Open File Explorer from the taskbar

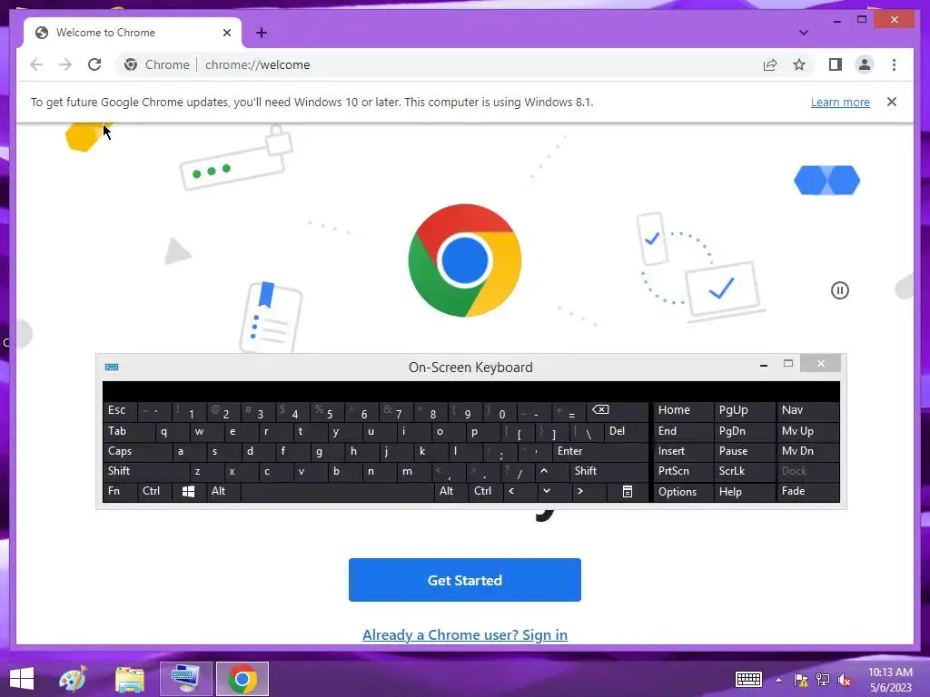(x=129, y=679)
